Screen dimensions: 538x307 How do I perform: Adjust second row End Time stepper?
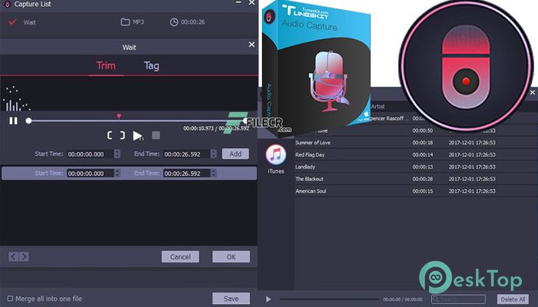[214, 173]
